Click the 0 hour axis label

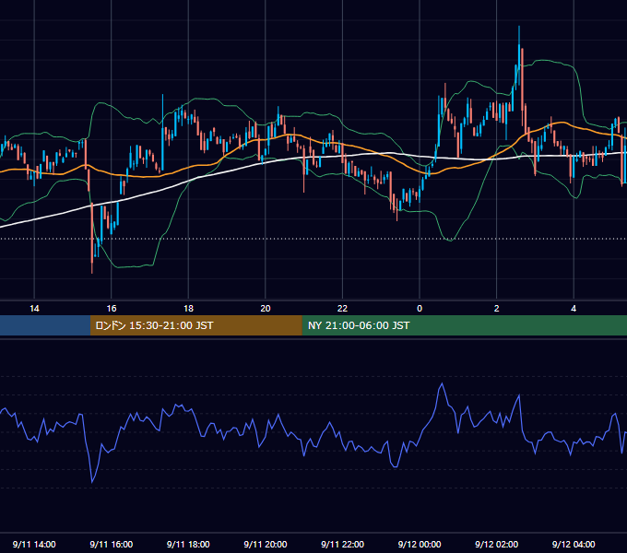point(420,309)
